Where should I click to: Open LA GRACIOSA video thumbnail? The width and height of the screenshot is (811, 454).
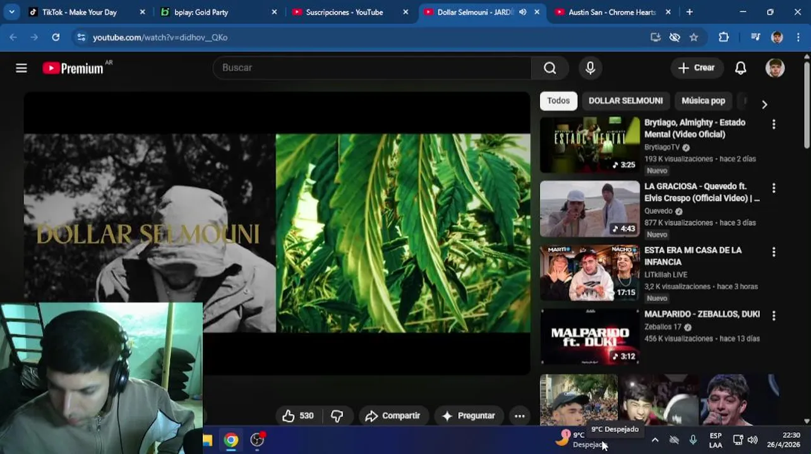pos(589,209)
